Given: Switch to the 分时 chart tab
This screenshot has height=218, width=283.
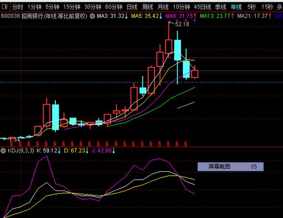Looking at the screenshot, I should [18, 7].
